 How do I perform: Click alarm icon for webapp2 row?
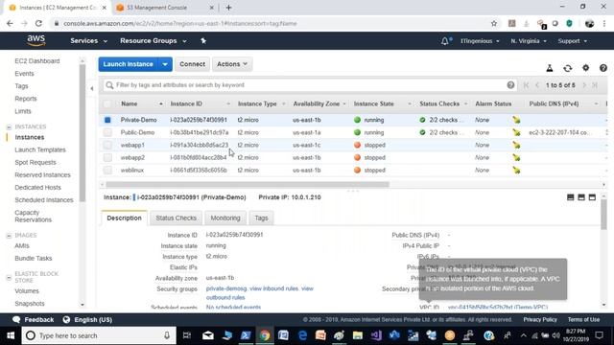516,157
